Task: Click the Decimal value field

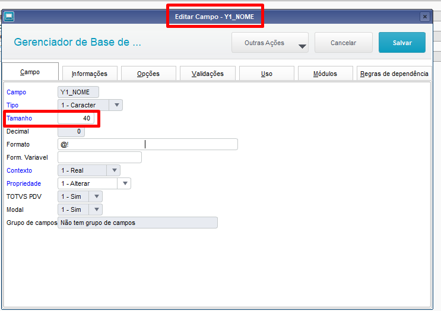Action: pos(71,131)
